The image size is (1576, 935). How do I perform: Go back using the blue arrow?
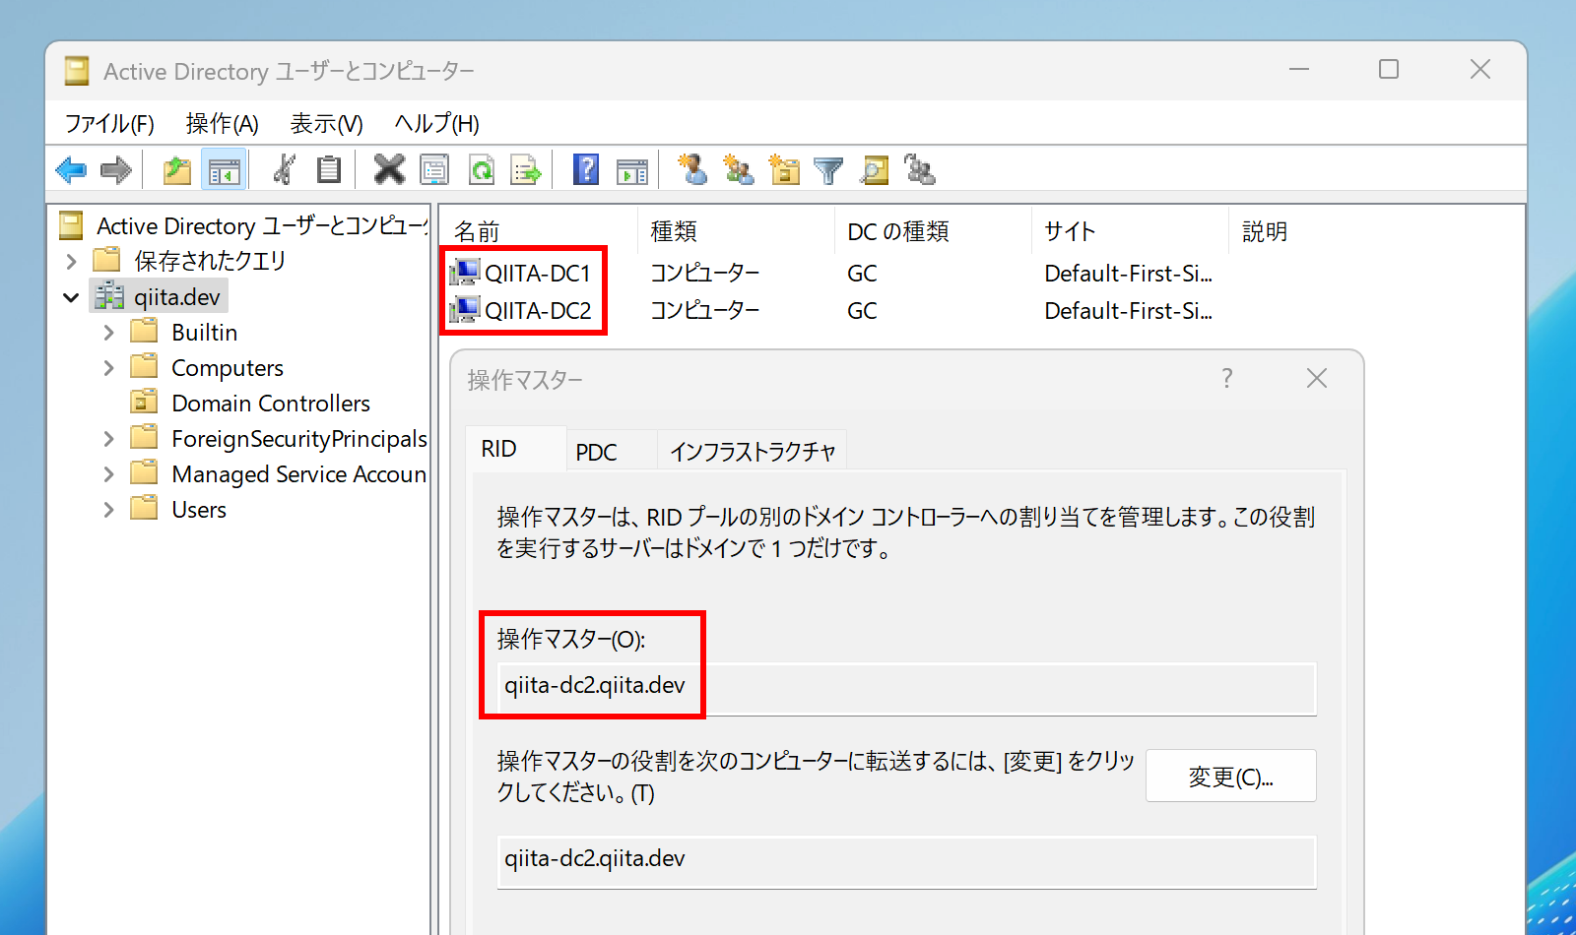click(x=71, y=170)
